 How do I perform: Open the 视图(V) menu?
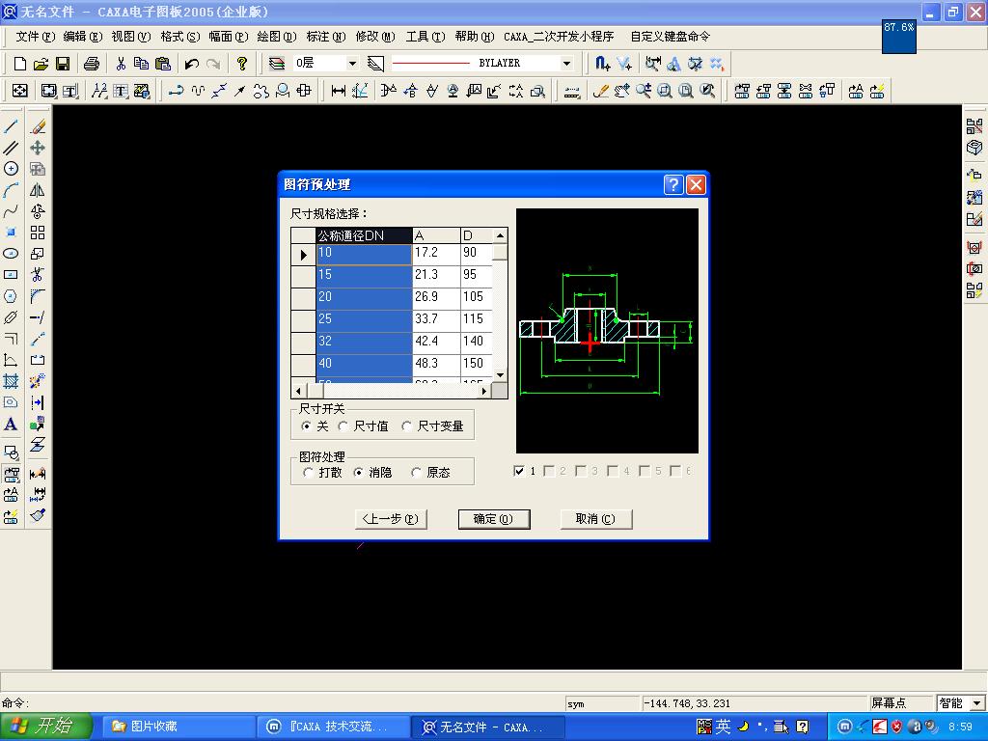pyautogui.click(x=131, y=37)
